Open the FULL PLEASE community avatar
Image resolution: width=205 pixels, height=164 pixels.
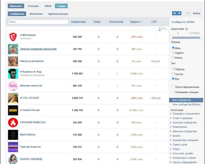click(x=13, y=98)
